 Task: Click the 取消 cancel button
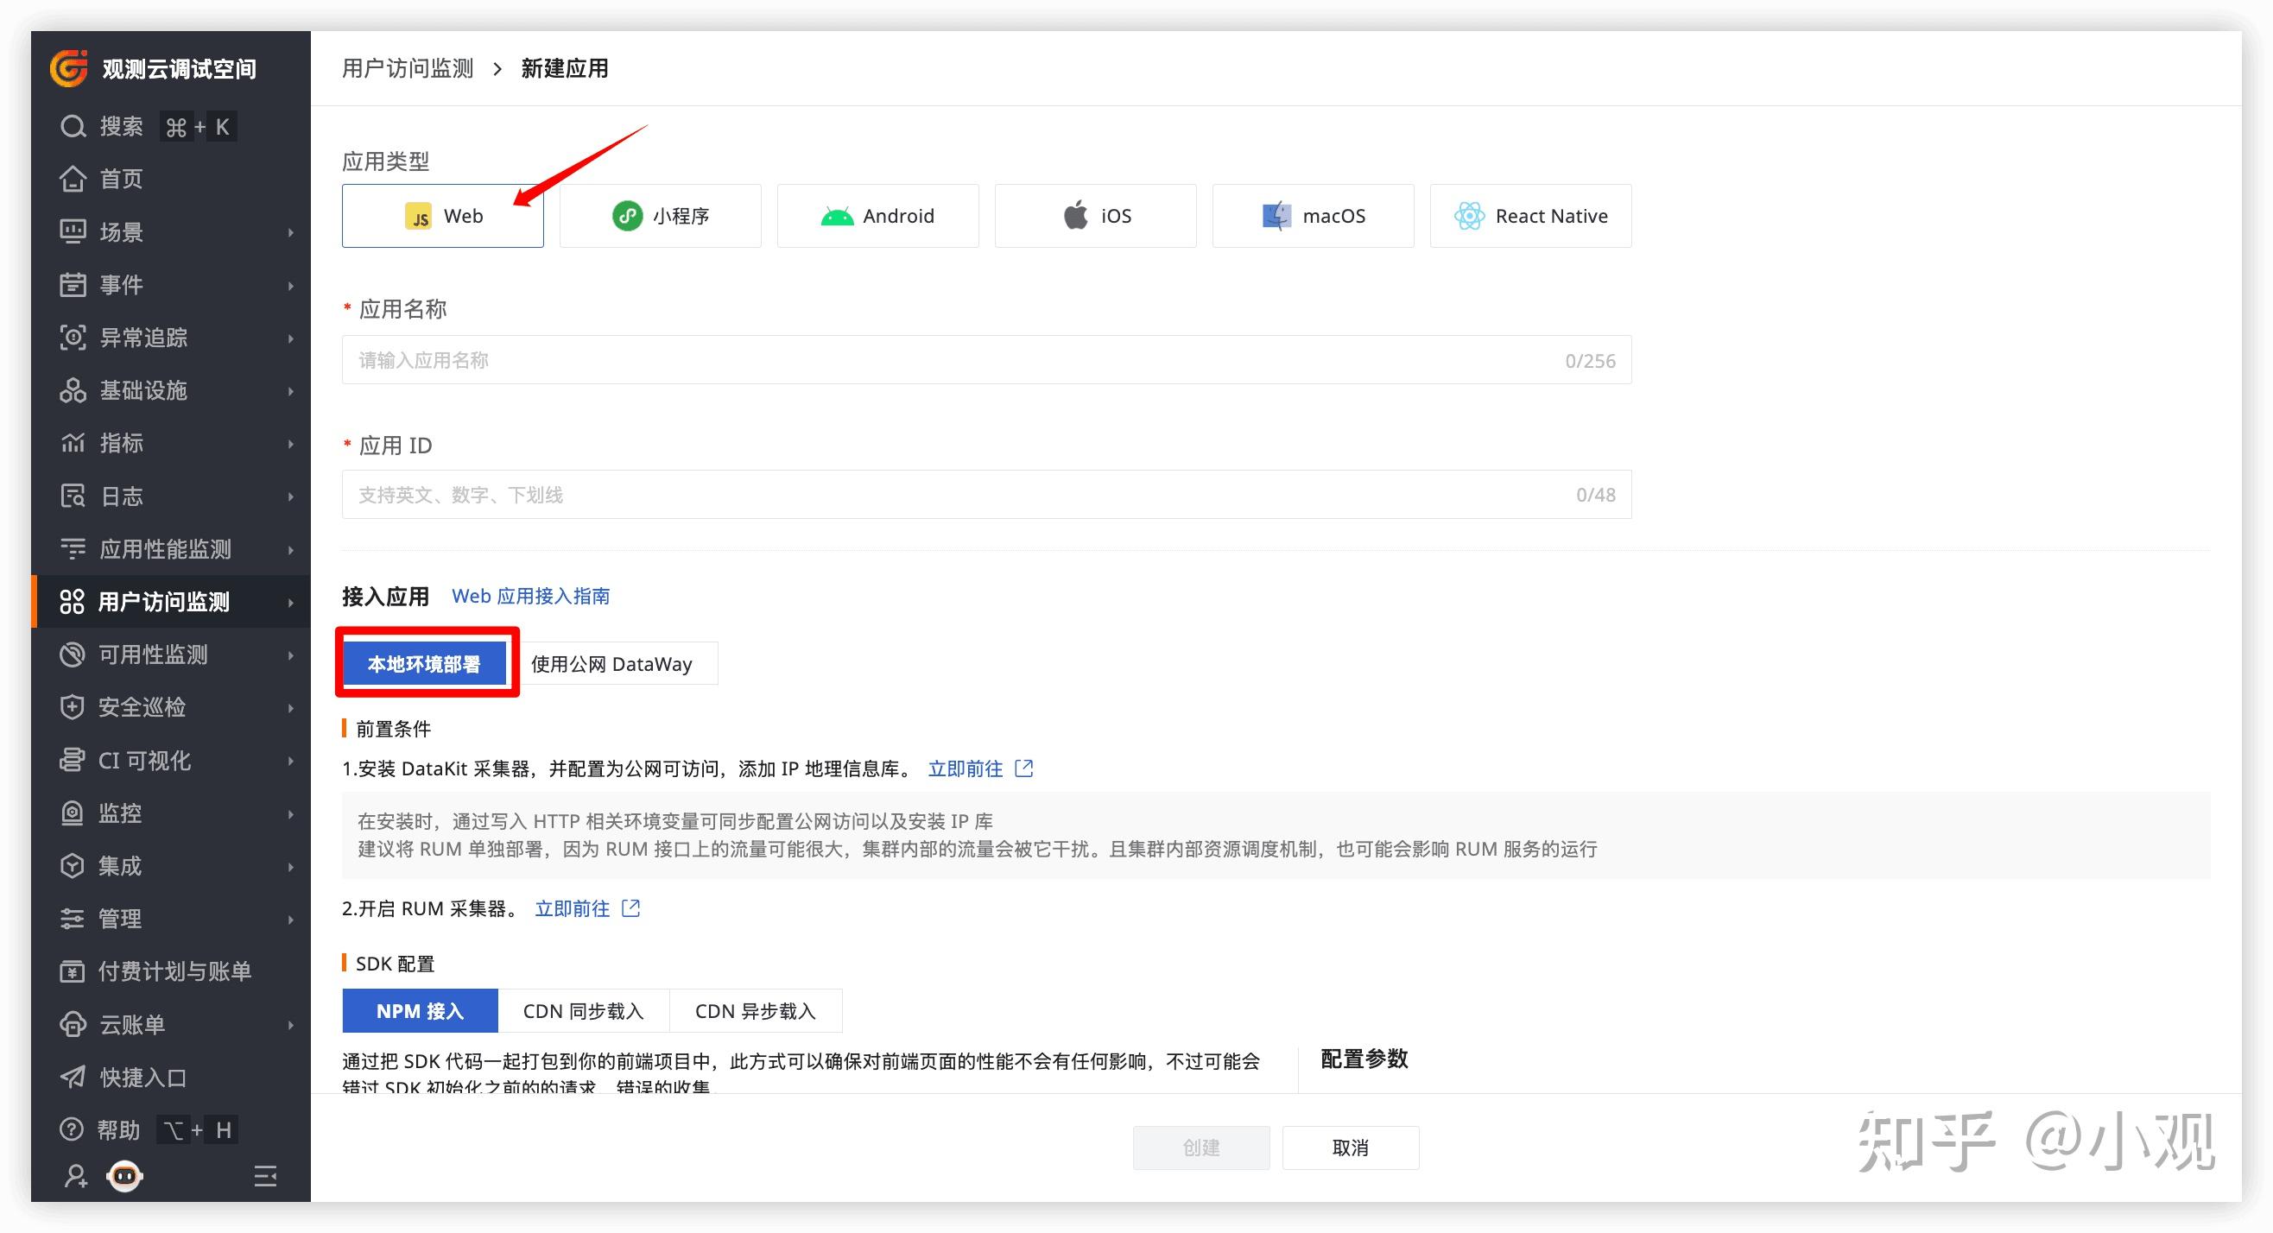1350,1148
